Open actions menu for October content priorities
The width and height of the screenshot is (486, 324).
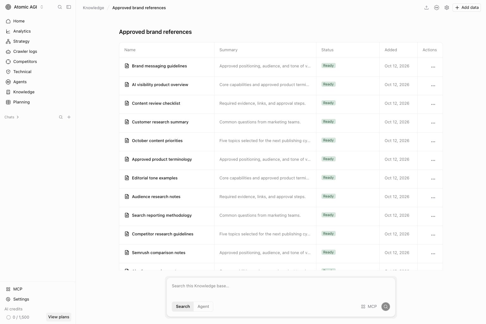pos(433,142)
